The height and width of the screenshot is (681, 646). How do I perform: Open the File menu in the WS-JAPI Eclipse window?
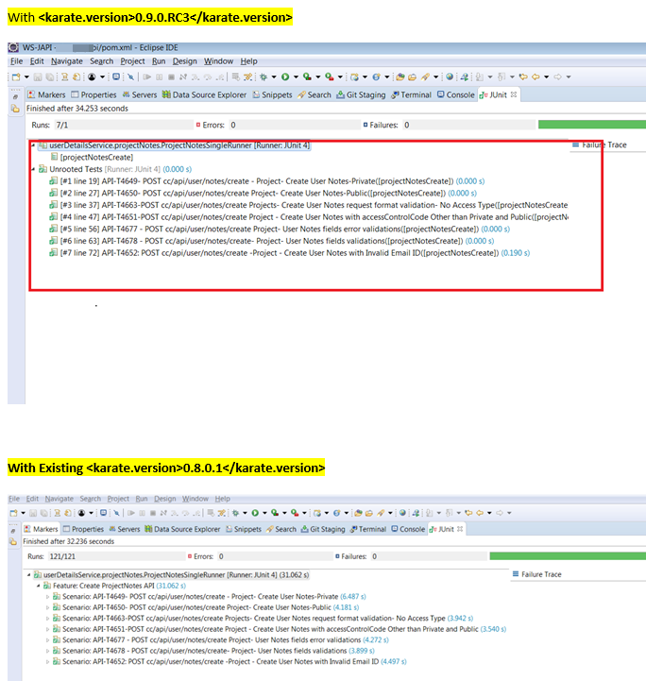16,61
